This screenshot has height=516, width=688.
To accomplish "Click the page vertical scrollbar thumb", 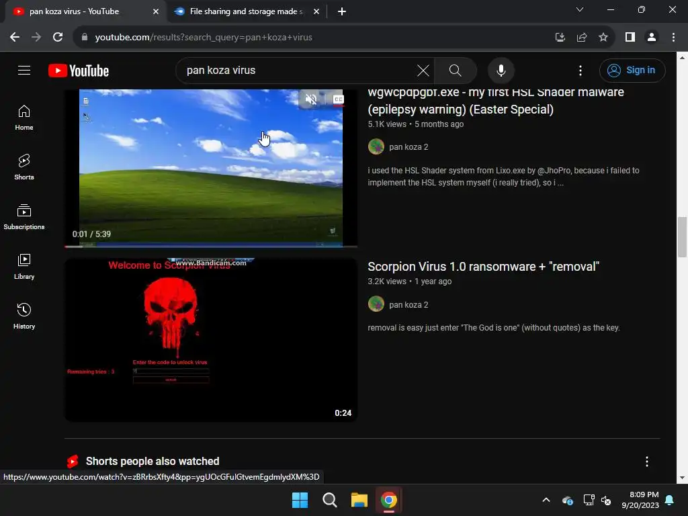I will [x=682, y=237].
